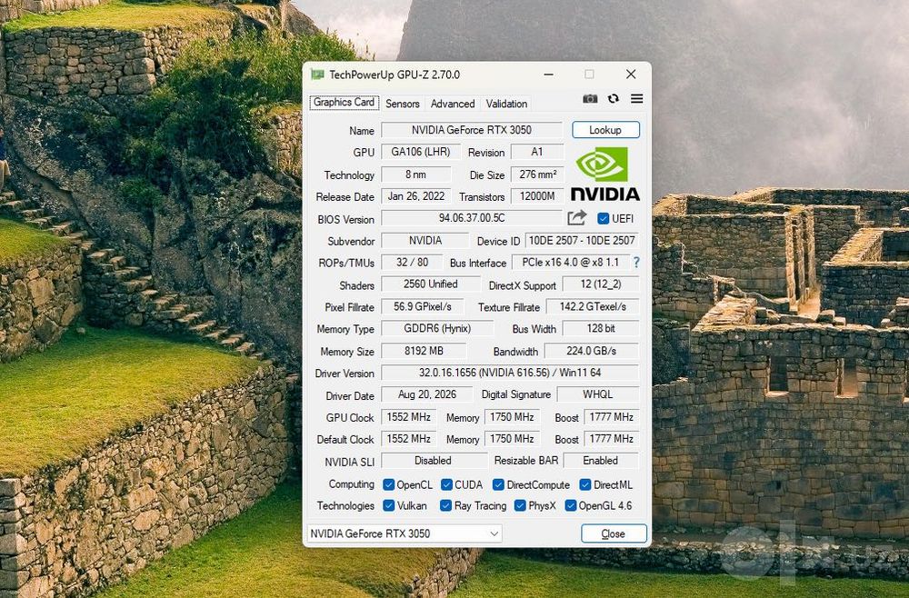Click the Revision value A1

pos(537,152)
